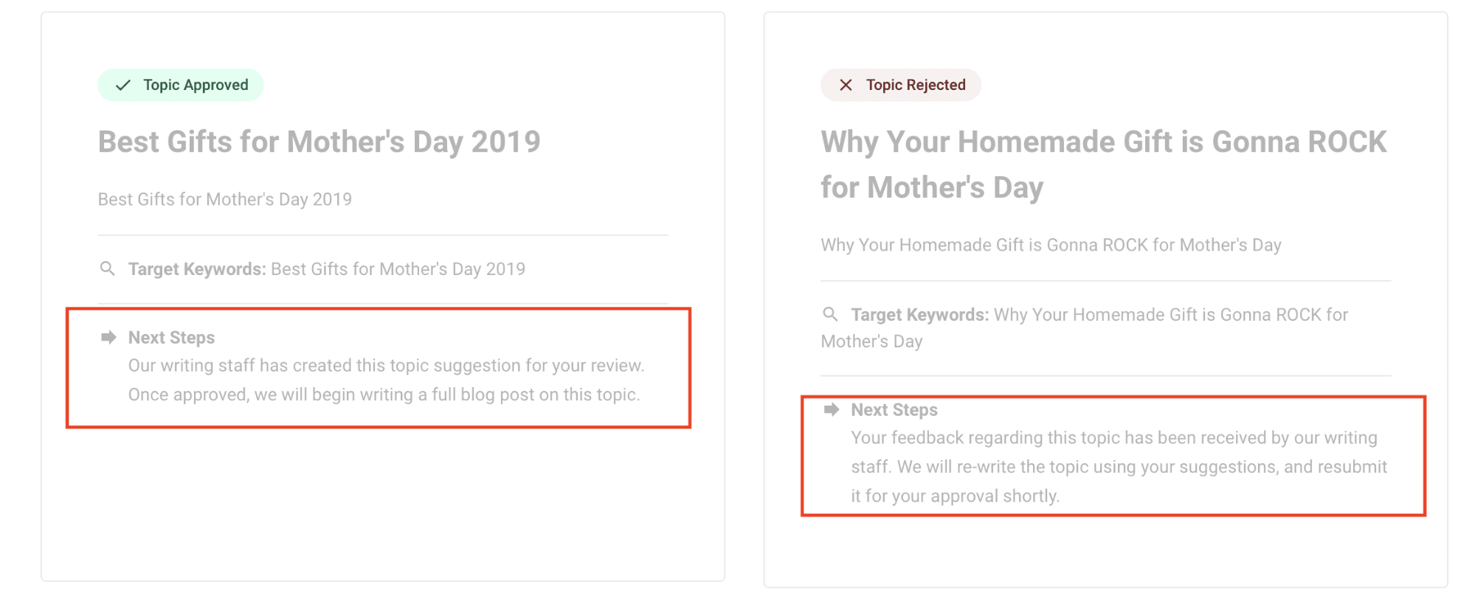Click the green checkmark icon in Topic Approved badge

123,86
